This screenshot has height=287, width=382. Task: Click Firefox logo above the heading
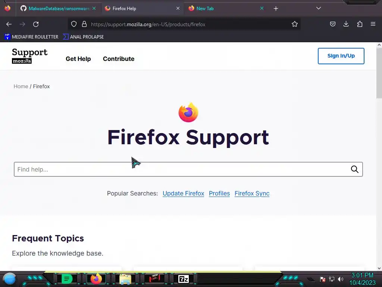click(x=188, y=112)
